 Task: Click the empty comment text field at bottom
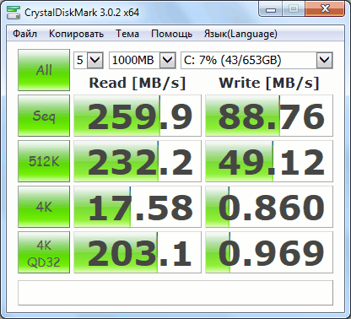point(175,293)
